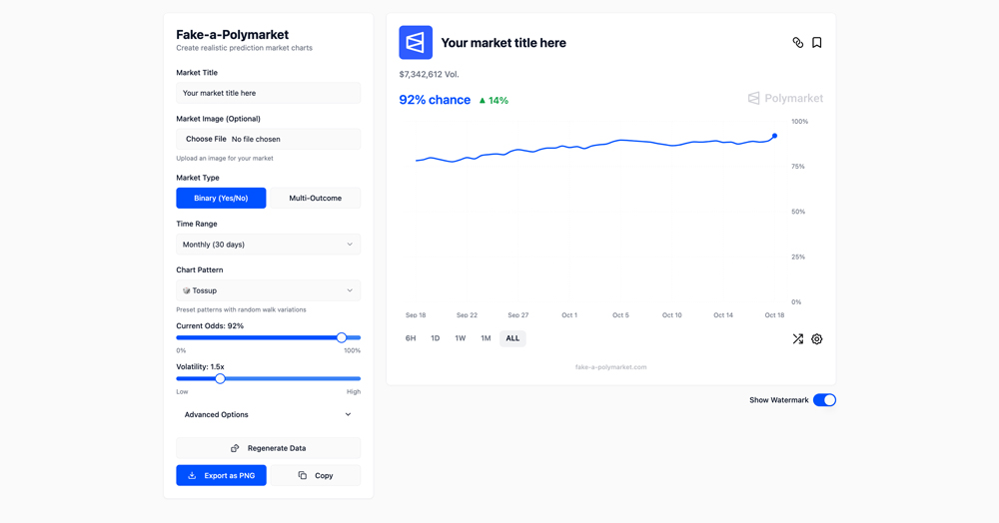Viewport: 999px width, 523px height.
Task: Click the download icon on Export button
Action: coord(192,476)
